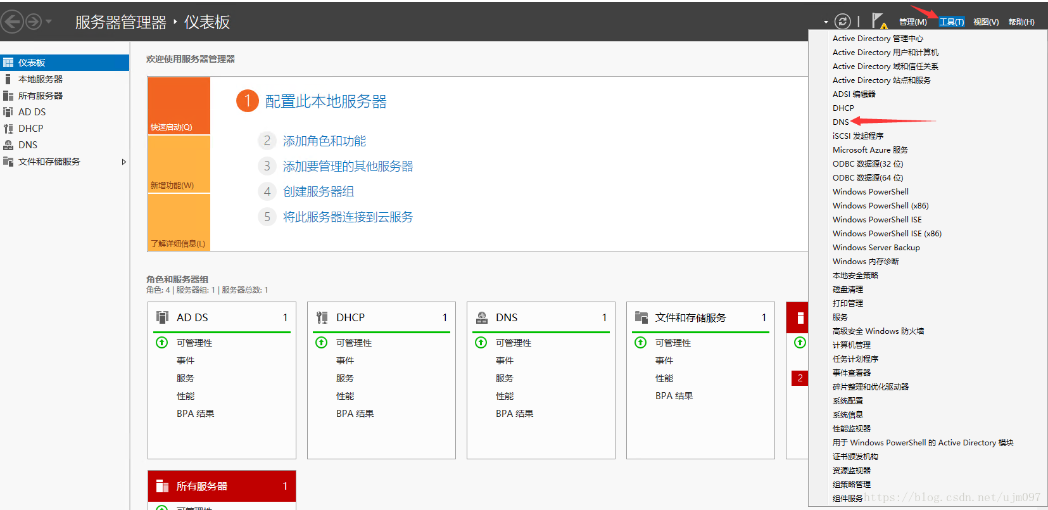Open dropdown arrow left of refresh icon

click(826, 22)
